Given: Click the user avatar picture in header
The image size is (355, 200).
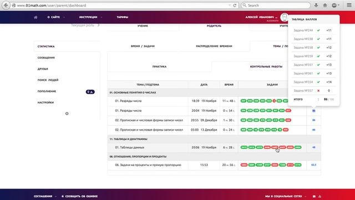Looking at the screenshot, I should [284, 17].
